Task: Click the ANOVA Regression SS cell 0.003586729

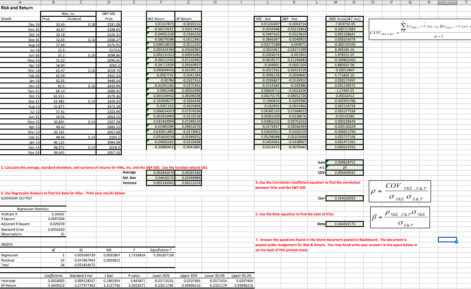Action: pos(82,255)
